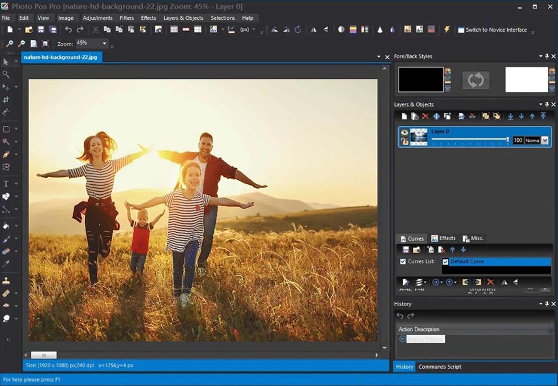This screenshot has width=558, height=386.
Task: Toggle the Switch to Novice Interface checkbox
Action: [461, 30]
